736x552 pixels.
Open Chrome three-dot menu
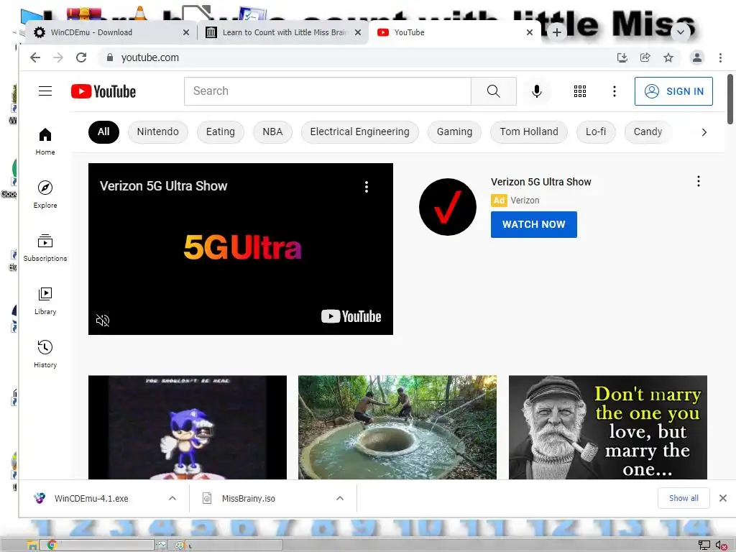tap(720, 57)
